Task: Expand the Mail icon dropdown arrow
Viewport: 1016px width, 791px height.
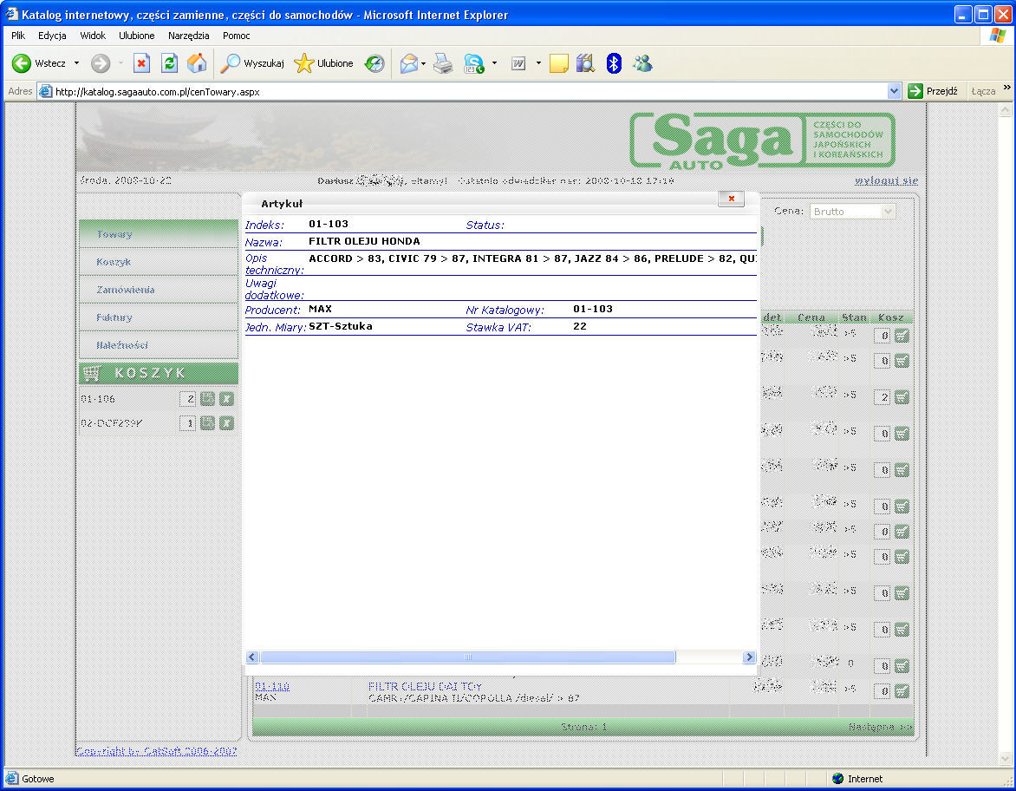Action: point(423,63)
